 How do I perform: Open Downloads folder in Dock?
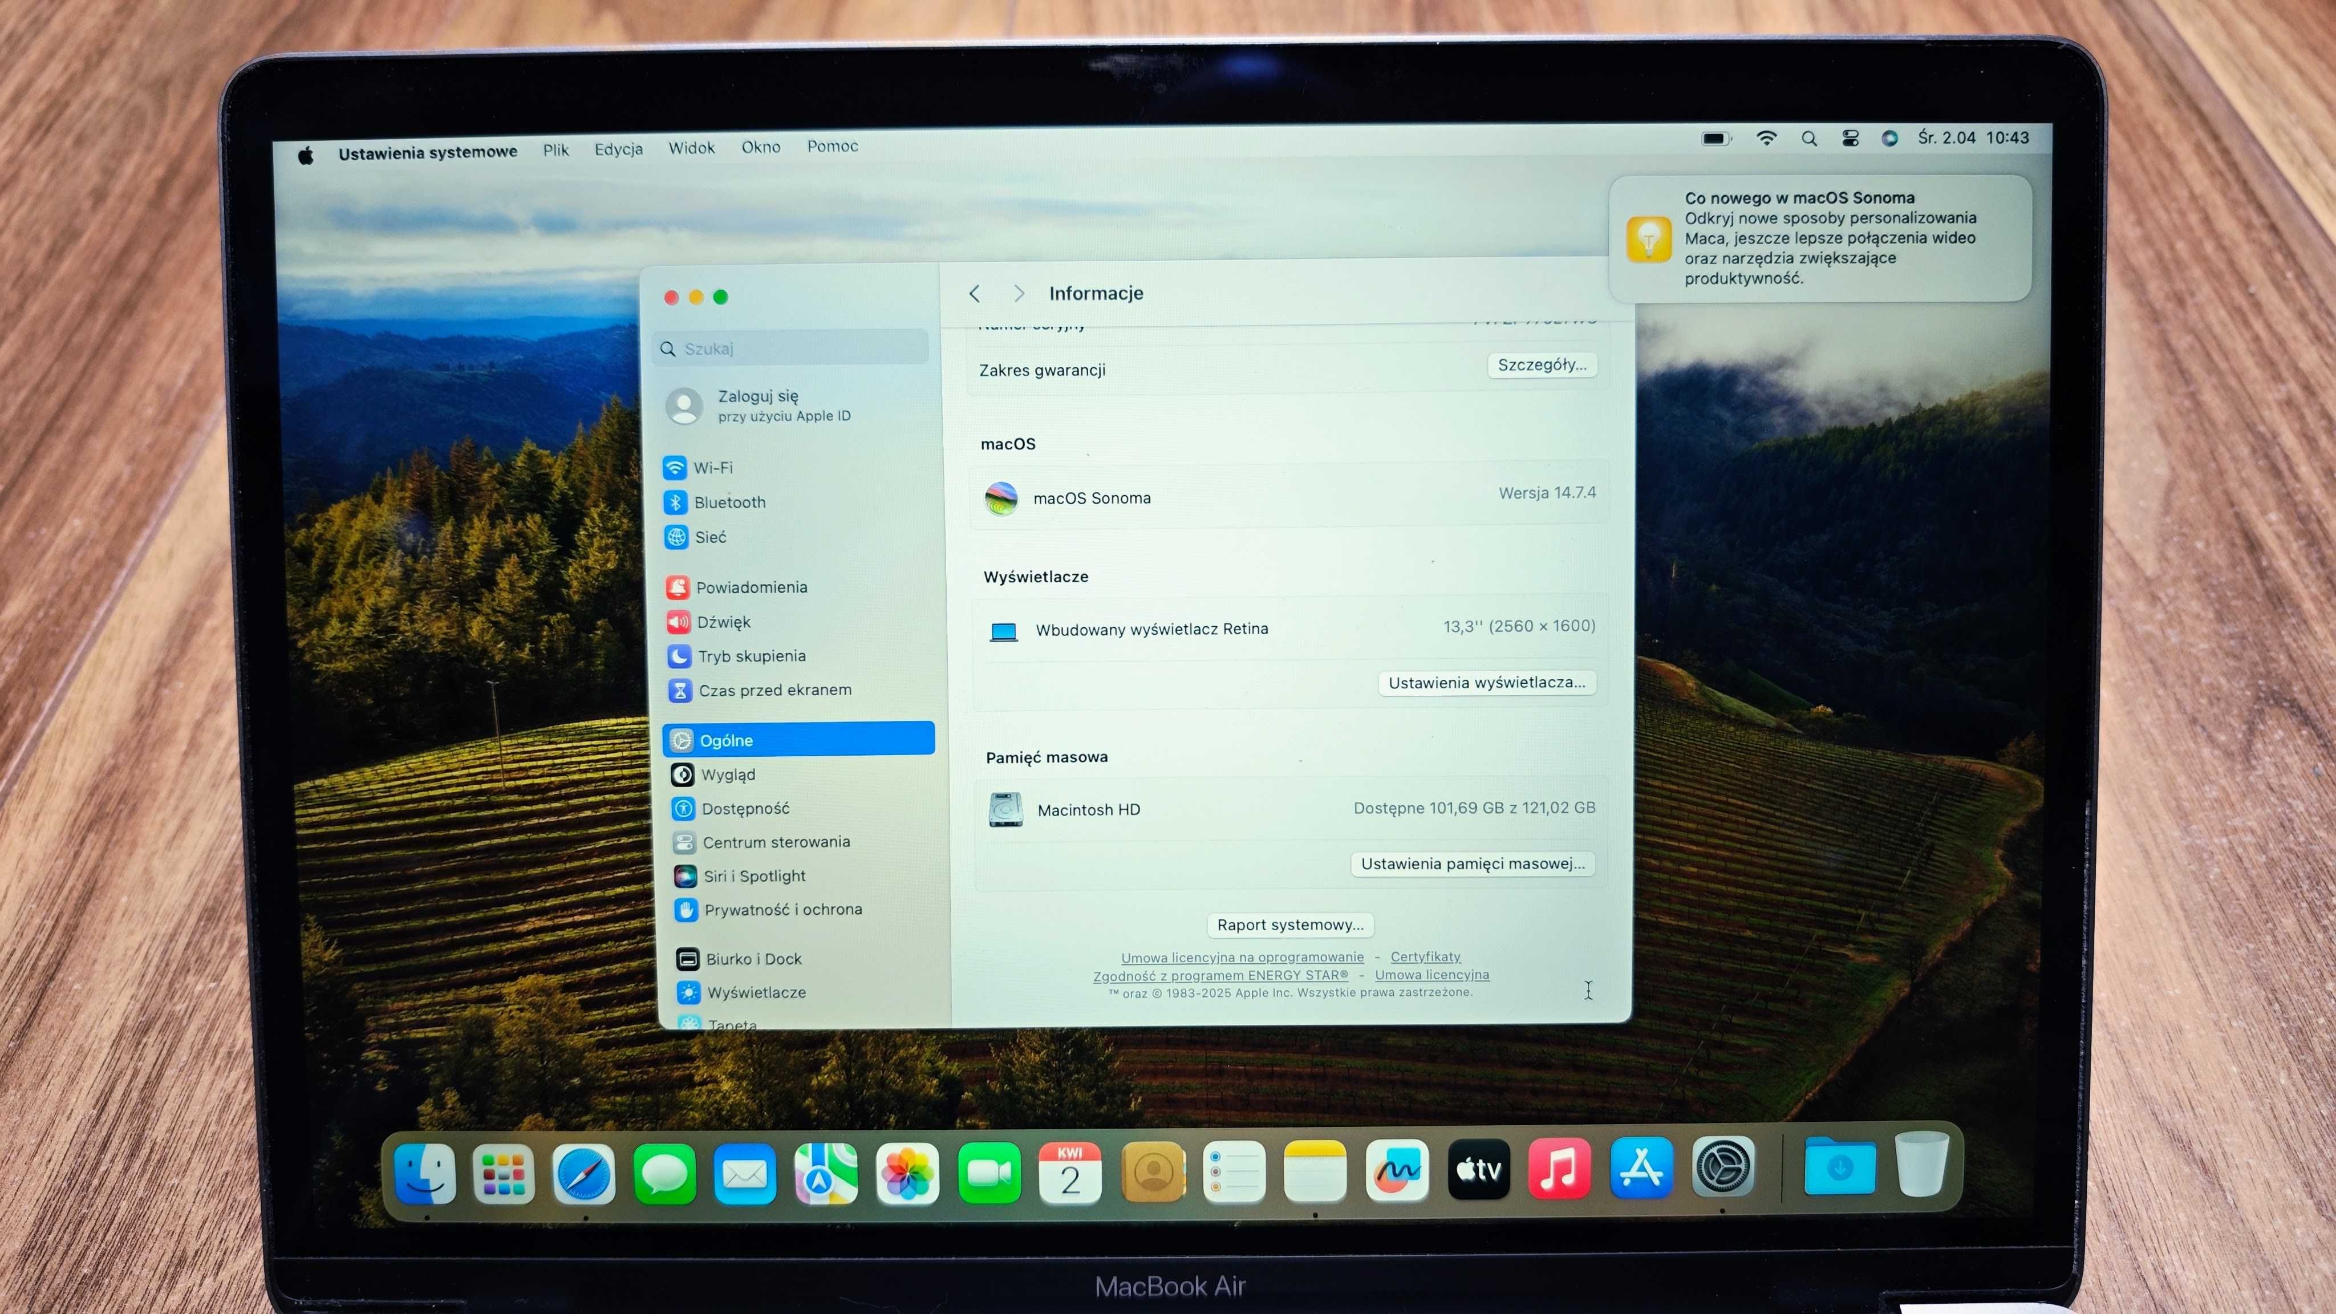[x=1840, y=1166]
